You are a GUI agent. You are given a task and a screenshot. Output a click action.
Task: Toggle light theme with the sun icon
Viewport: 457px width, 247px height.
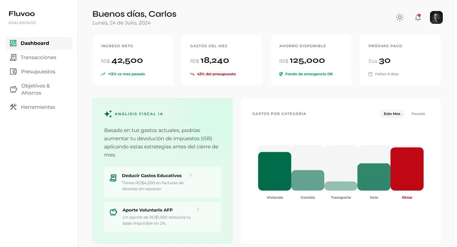pos(399,17)
